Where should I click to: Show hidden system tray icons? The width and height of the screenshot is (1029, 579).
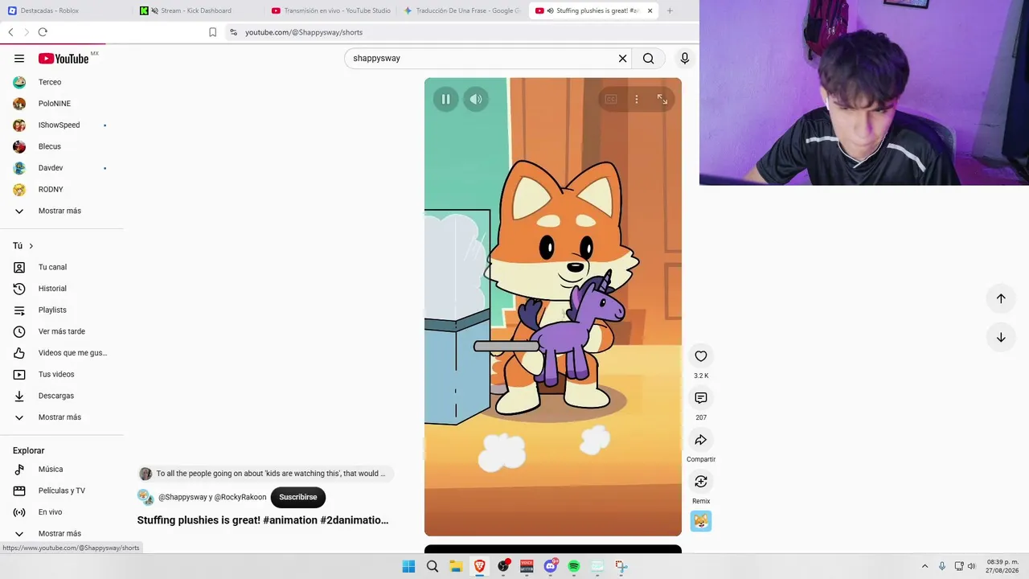[x=924, y=566]
